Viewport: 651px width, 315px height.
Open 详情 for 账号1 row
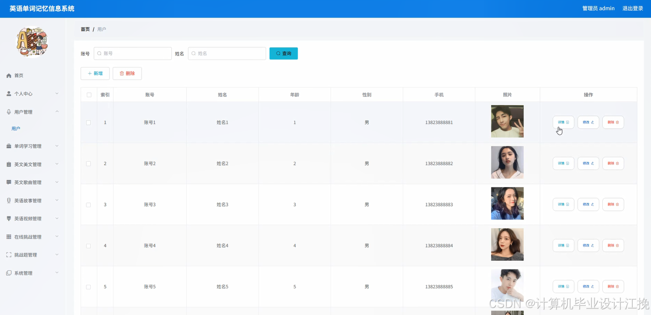tap(563, 122)
